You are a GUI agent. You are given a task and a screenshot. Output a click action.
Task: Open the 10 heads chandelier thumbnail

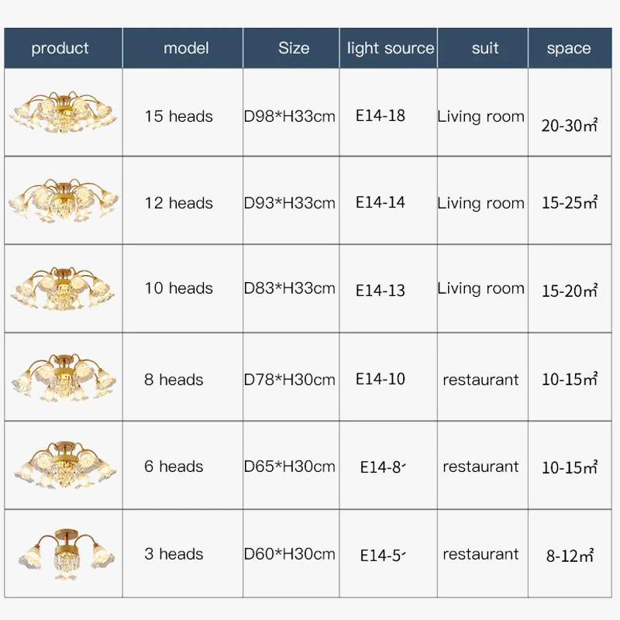(x=63, y=289)
